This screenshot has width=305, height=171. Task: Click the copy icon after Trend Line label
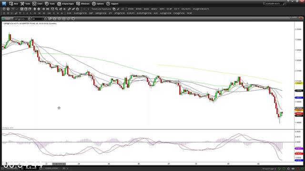114,9
